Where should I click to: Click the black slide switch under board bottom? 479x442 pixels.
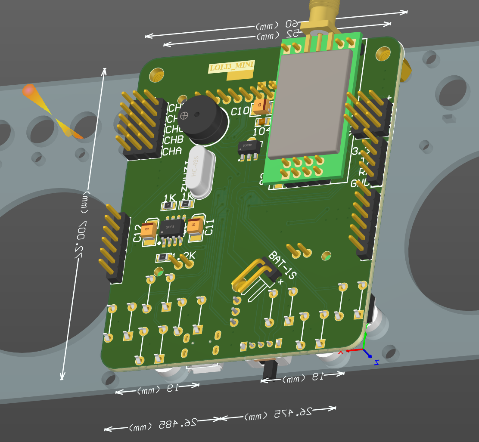(271, 370)
